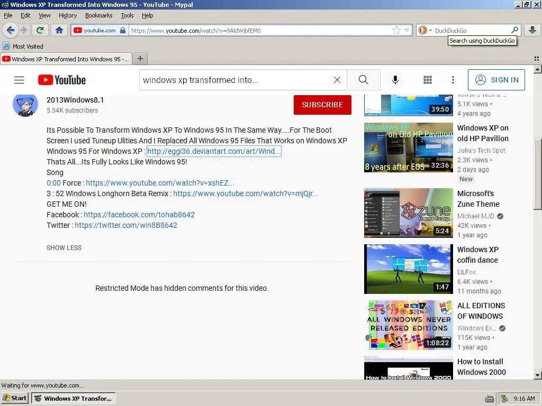
Task: Open Windows XP coffin dance thumbnail
Action: (x=408, y=269)
